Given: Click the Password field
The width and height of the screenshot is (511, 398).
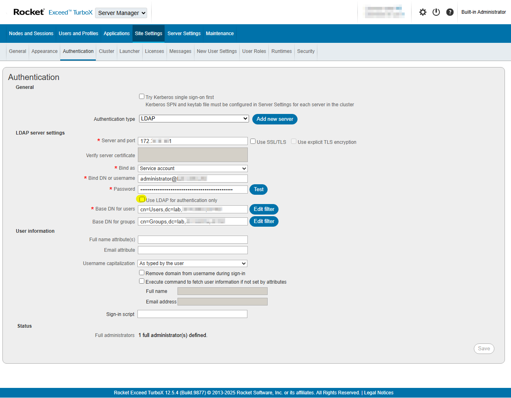Looking at the screenshot, I should click(x=193, y=190).
